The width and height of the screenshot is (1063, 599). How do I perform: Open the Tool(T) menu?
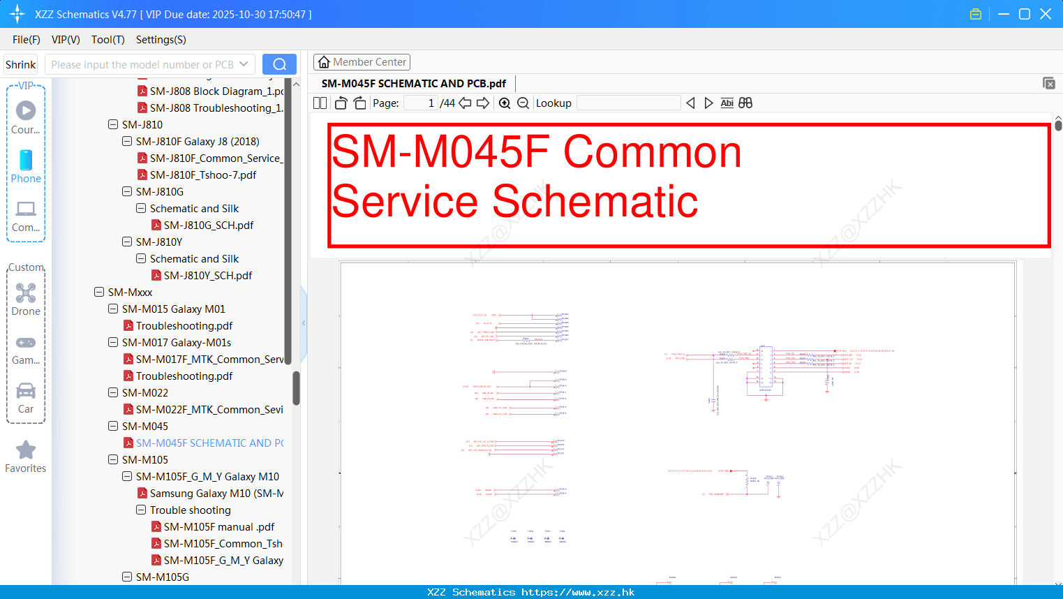(108, 40)
